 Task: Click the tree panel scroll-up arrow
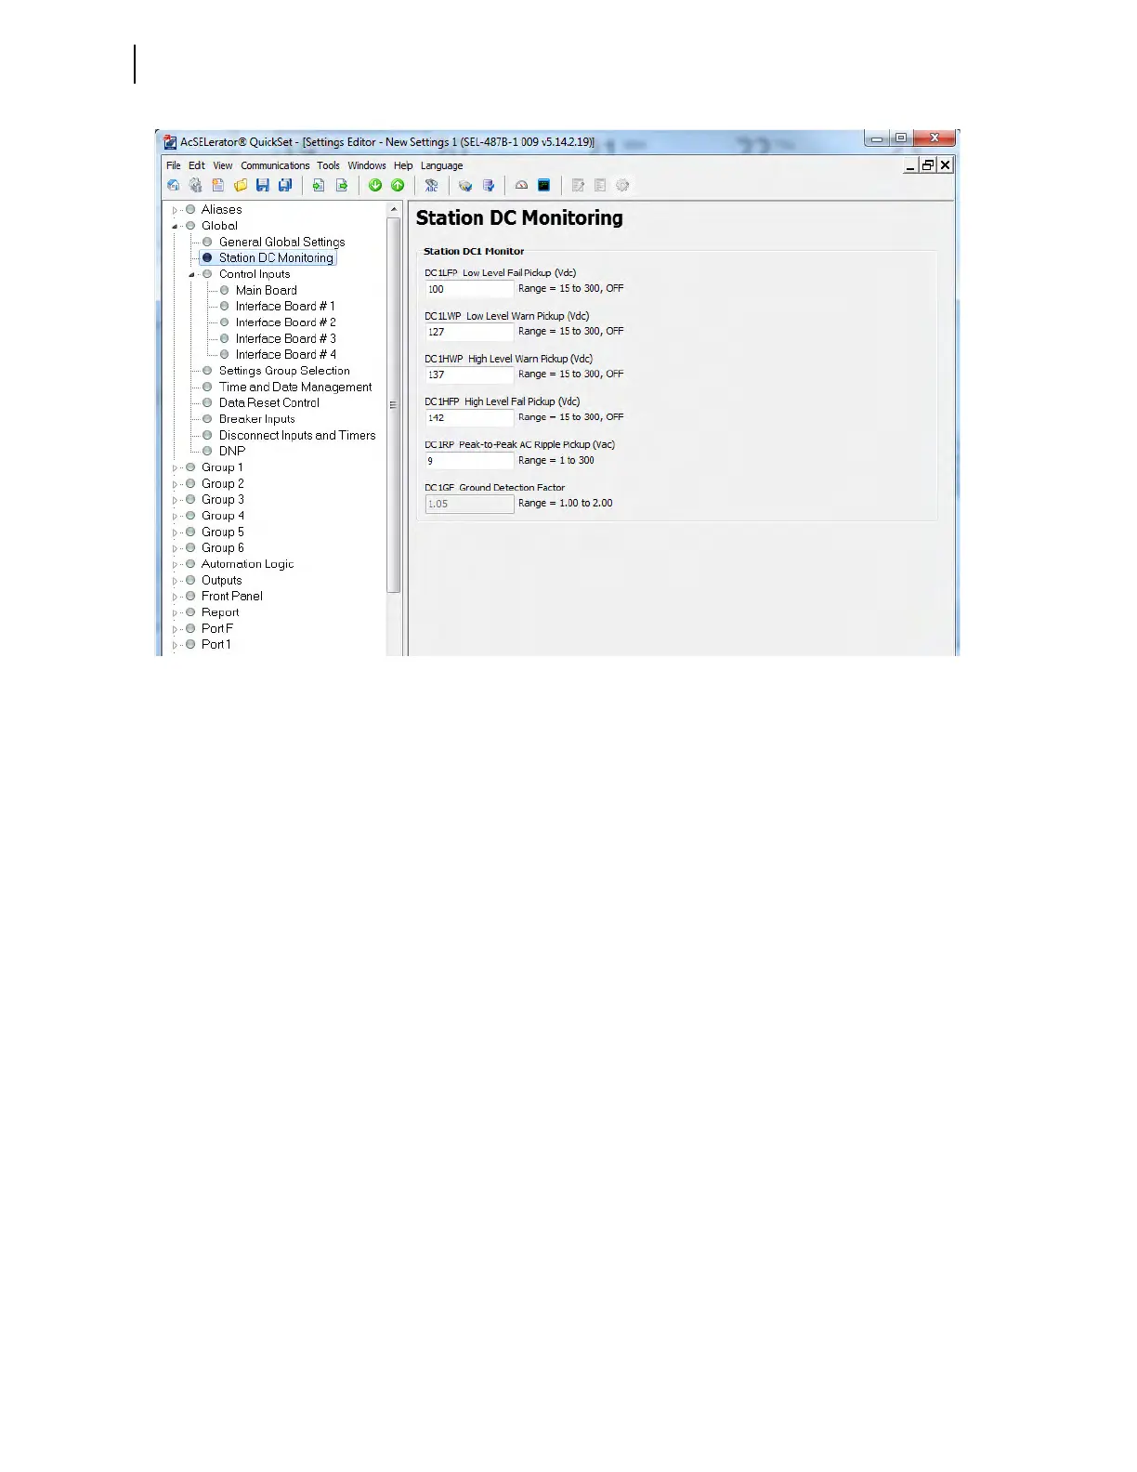click(x=394, y=209)
